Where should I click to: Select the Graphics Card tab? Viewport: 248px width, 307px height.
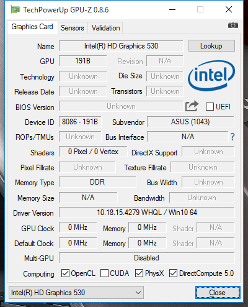[x=32, y=27]
